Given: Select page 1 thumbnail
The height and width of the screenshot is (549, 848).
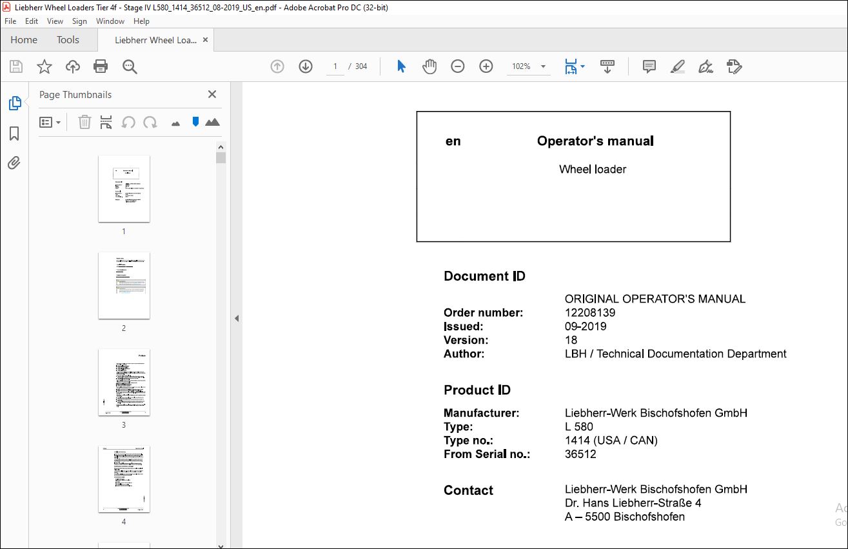Looking at the screenshot, I should [124, 188].
